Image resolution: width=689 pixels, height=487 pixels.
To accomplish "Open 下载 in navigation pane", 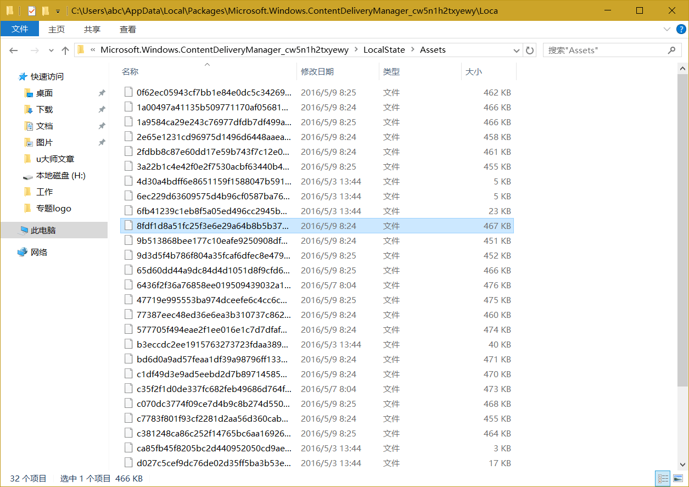I will [x=44, y=110].
